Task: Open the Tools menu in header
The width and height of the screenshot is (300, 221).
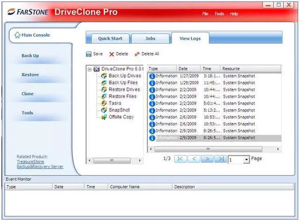Action: 219,14
